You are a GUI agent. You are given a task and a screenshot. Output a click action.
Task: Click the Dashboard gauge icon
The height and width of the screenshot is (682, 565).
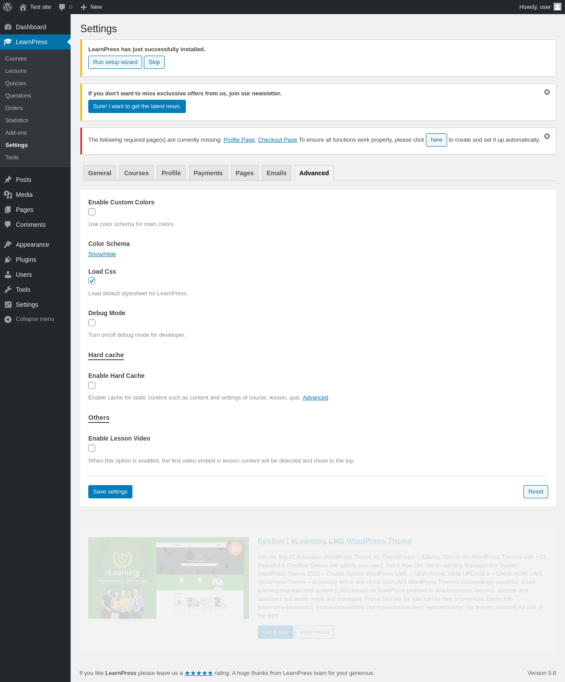[8, 27]
